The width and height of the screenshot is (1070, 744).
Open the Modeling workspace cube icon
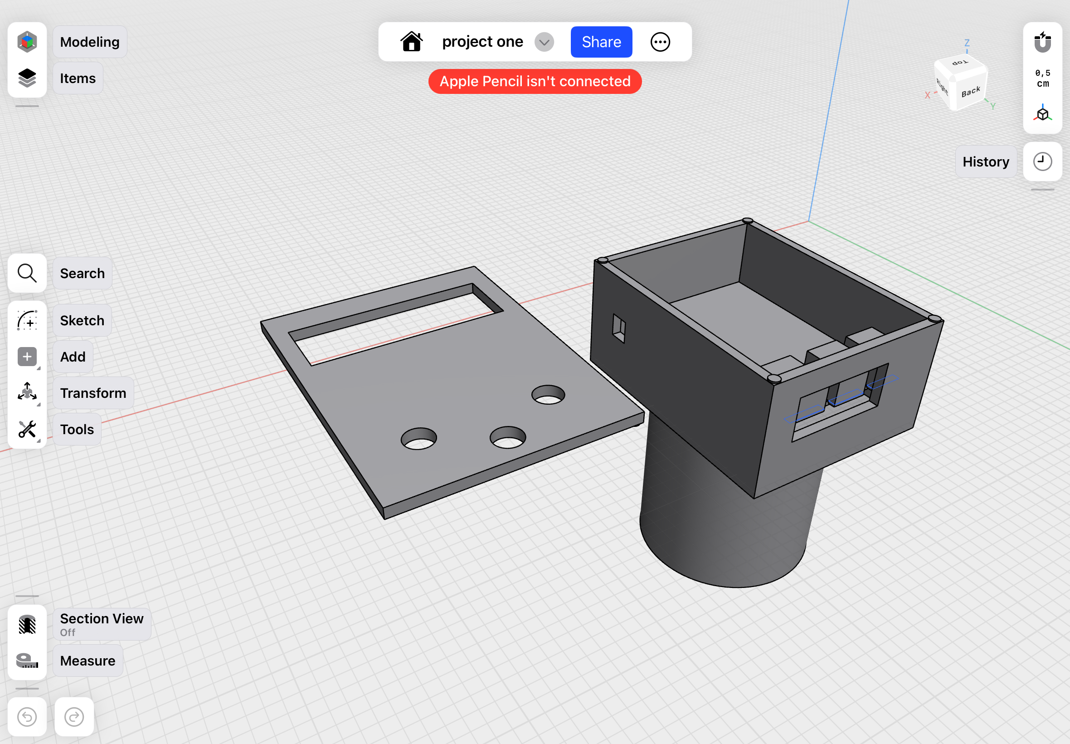point(27,42)
